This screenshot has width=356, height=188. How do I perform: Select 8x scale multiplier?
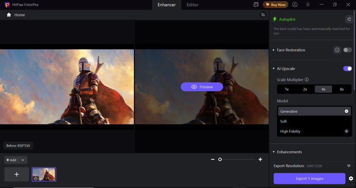[x=342, y=89]
